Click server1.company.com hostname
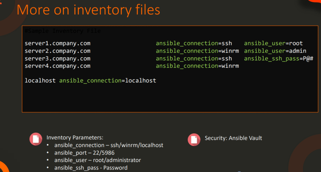This screenshot has height=172, width=321. [x=58, y=43]
